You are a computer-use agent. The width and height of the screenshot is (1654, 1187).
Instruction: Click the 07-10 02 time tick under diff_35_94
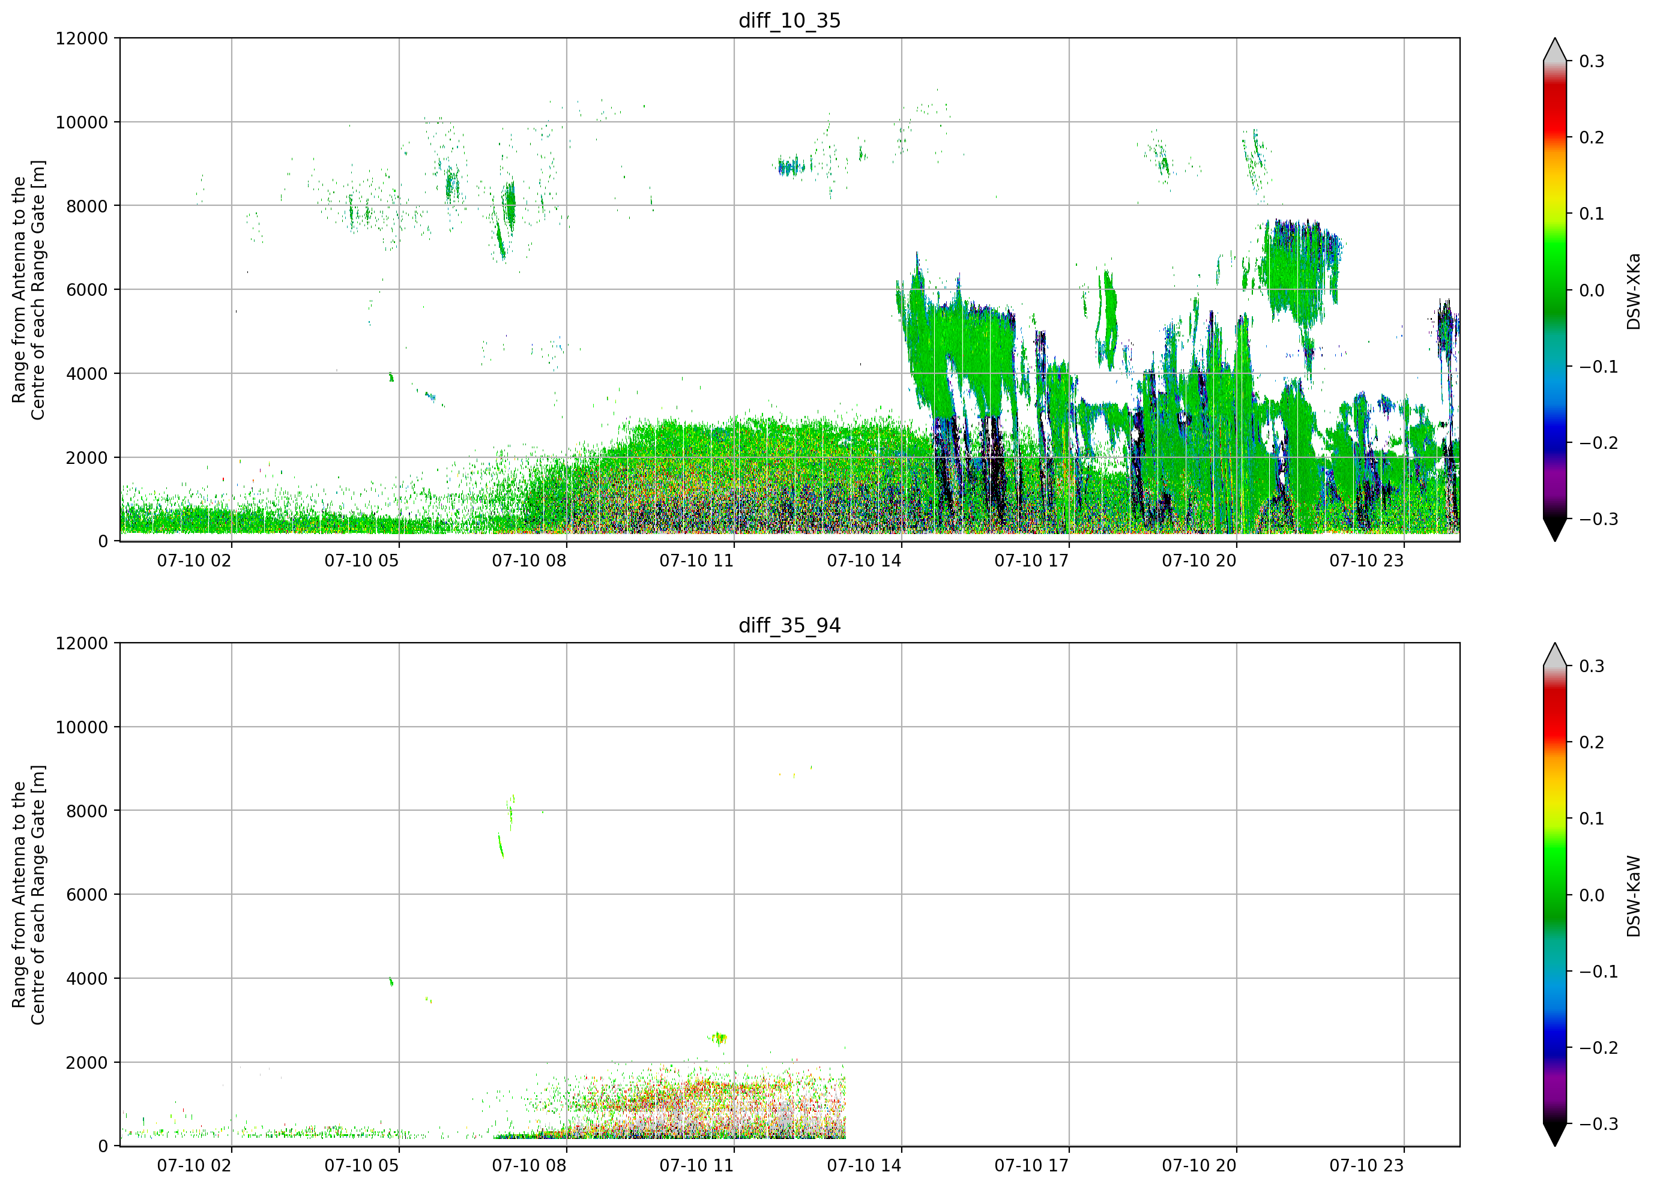coord(194,1166)
